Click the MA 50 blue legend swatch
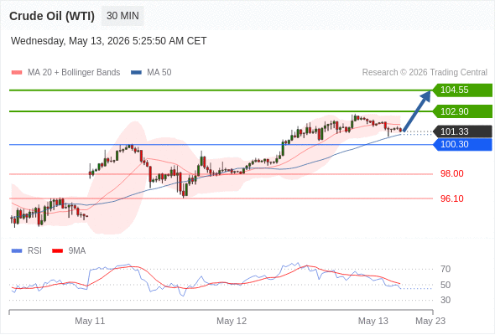Viewport: 495px width, 335px height. pyautogui.click(x=136, y=73)
